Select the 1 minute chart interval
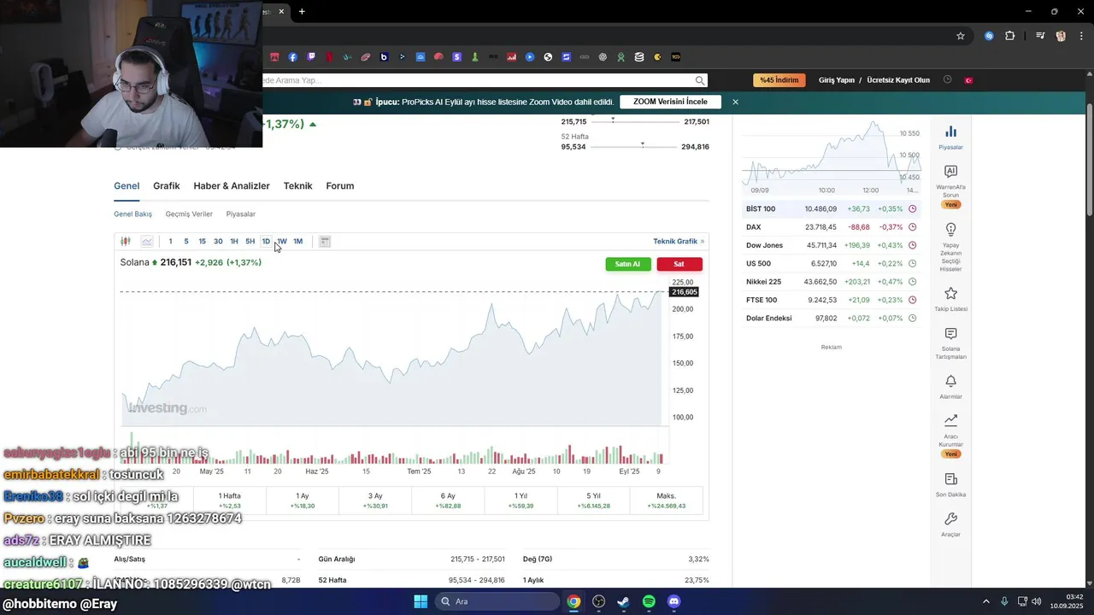 click(x=170, y=242)
